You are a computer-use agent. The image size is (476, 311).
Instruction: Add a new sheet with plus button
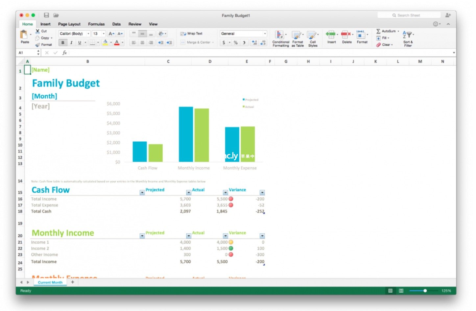pyautogui.click(x=73, y=282)
